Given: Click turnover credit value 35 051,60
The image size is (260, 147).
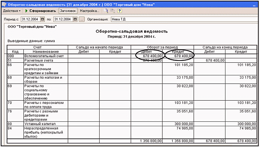Looking at the screenshot, I should click(185, 111).
